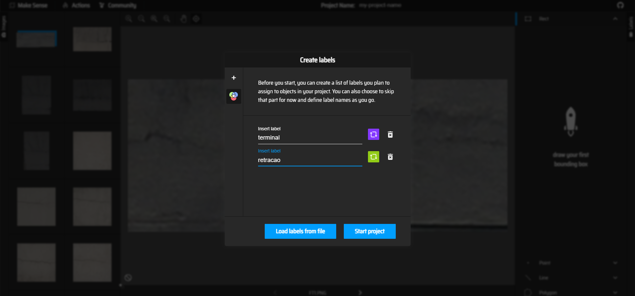The height and width of the screenshot is (296, 635).
Task: Click the crosshair icon in the editor toolbar
Action: [x=196, y=19]
